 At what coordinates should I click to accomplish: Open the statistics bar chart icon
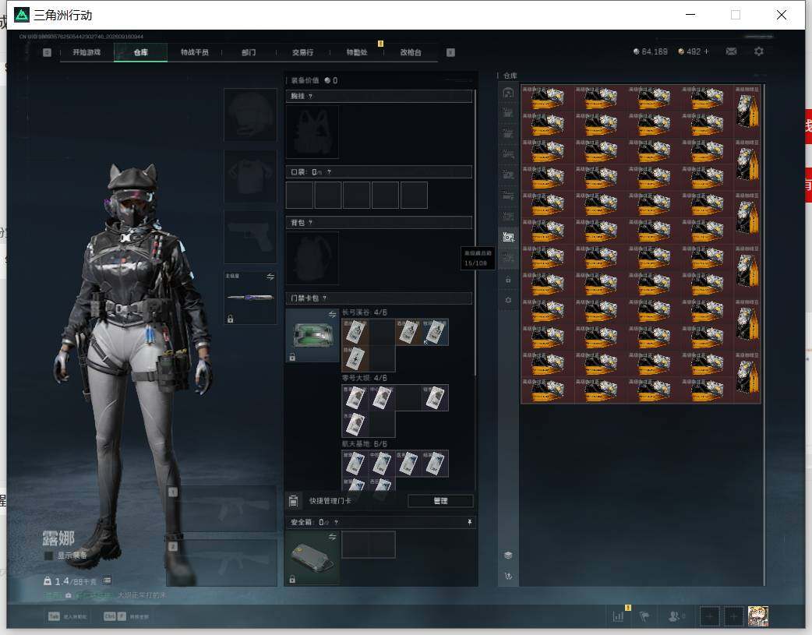click(618, 616)
